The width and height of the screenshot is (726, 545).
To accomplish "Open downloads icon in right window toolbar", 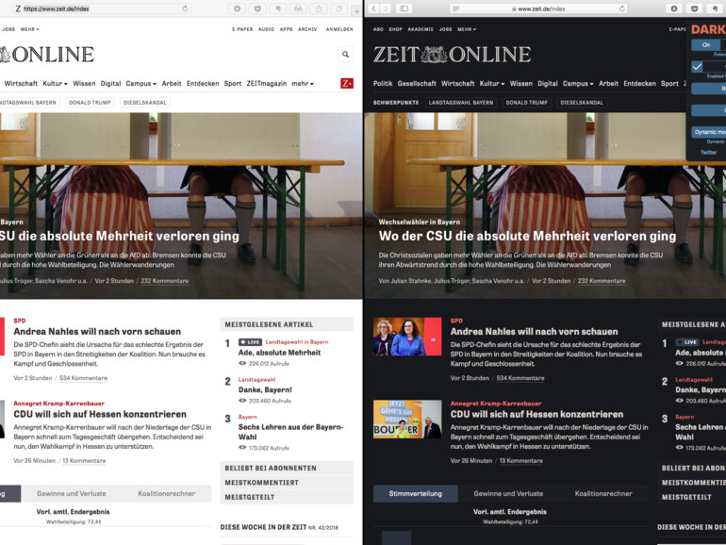I will tap(674, 8).
